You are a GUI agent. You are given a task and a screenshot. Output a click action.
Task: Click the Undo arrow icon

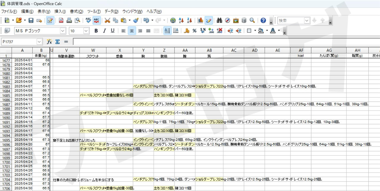coord(146,20)
